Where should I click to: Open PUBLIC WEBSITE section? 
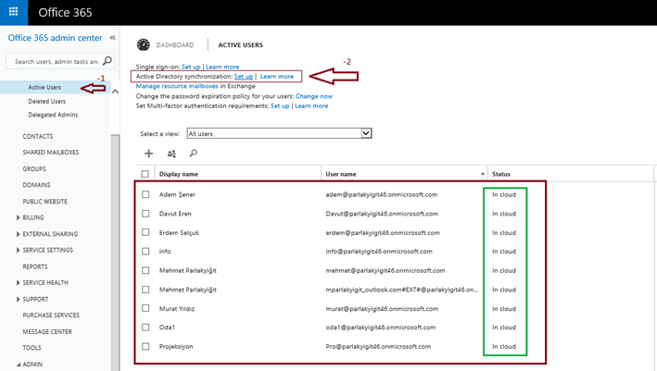pyautogui.click(x=44, y=202)
